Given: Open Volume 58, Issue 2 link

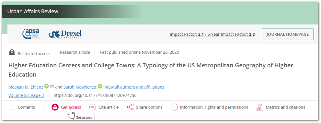Looking at the screenshot, I should coord(26,95).
